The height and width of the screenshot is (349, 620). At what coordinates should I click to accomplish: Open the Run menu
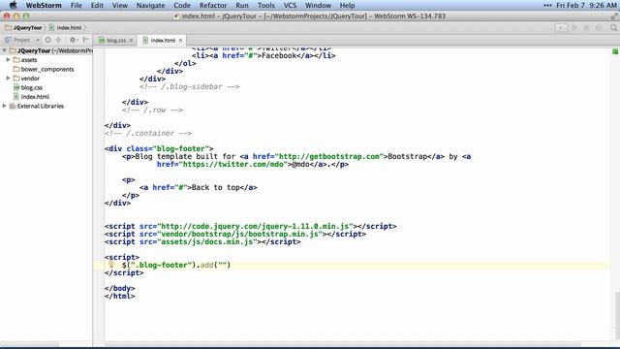242,5
